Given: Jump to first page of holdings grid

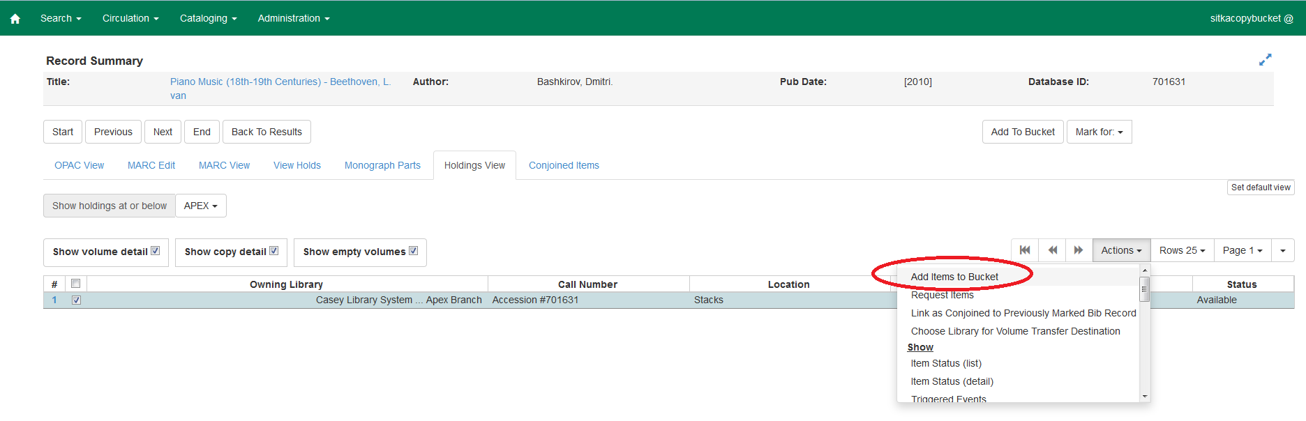Looking at the screenshot, I should 1025,250.
